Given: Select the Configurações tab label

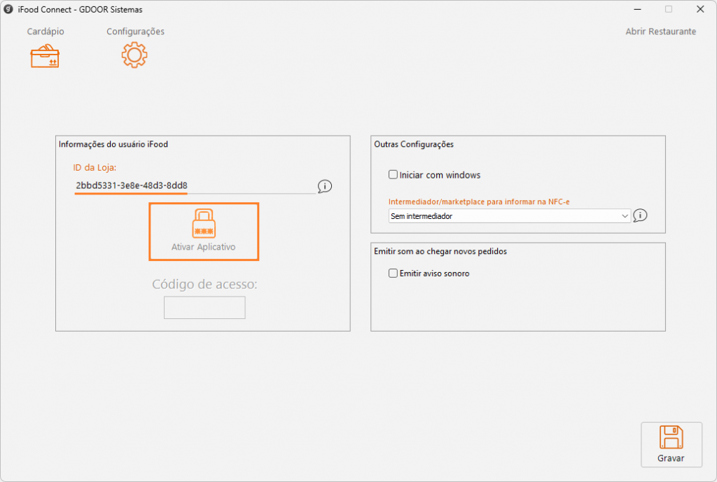Looking at the screenshot, I should [135, 31].
